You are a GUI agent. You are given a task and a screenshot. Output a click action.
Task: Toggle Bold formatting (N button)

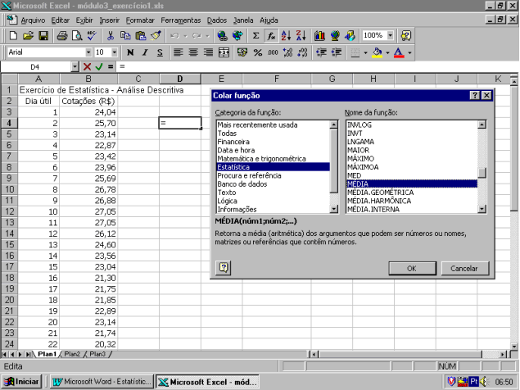(x=129, y=52)
